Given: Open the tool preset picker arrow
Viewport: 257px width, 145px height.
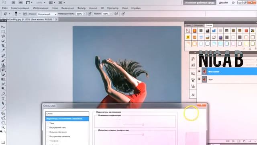Looking at the screenshot, I should pos(9,14).
